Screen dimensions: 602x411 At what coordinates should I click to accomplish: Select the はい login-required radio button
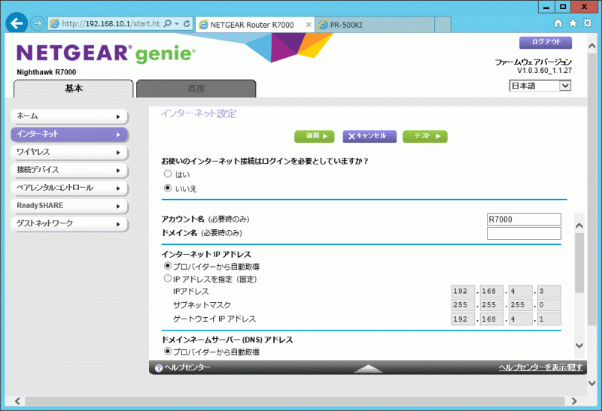coord(168,174)
